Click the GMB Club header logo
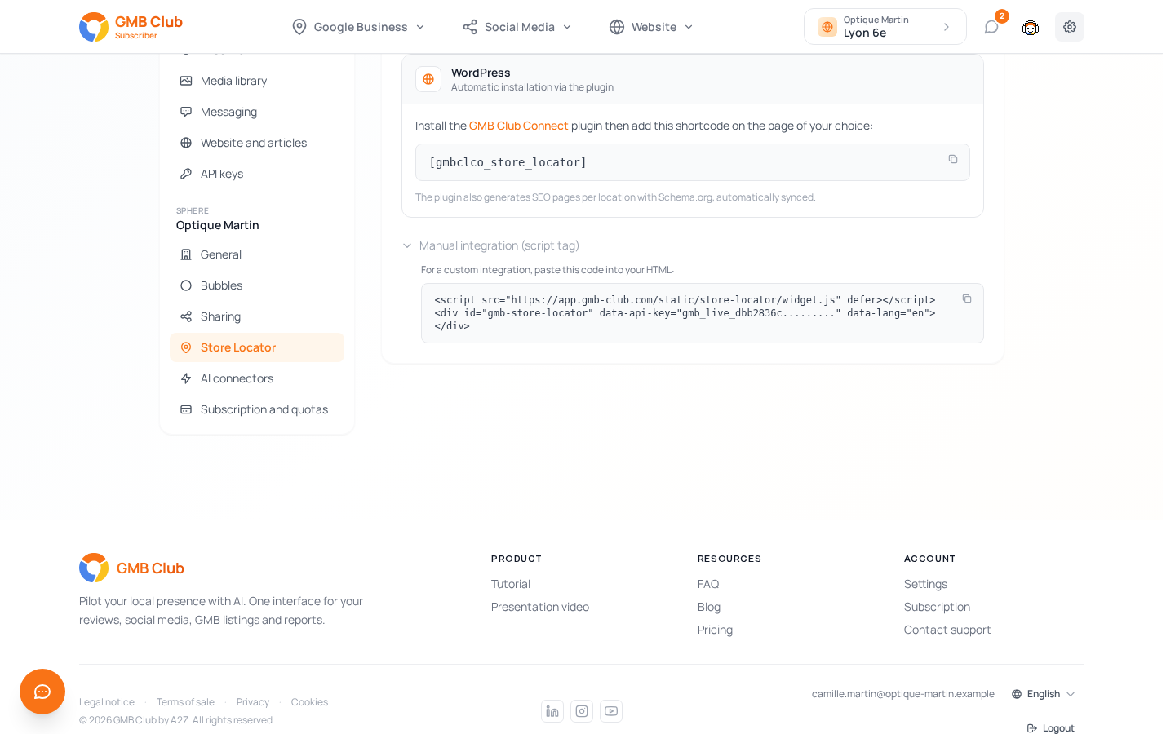The height and width of the screenshot is (734, 1175). pos(131,27)
